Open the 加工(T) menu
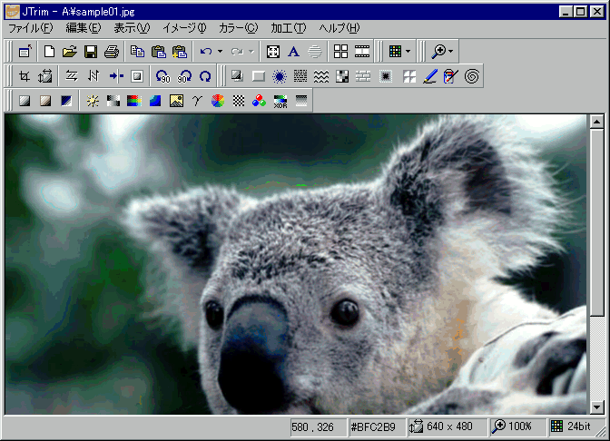Viewport: 610px width, 441px height. tap(289, 28)
